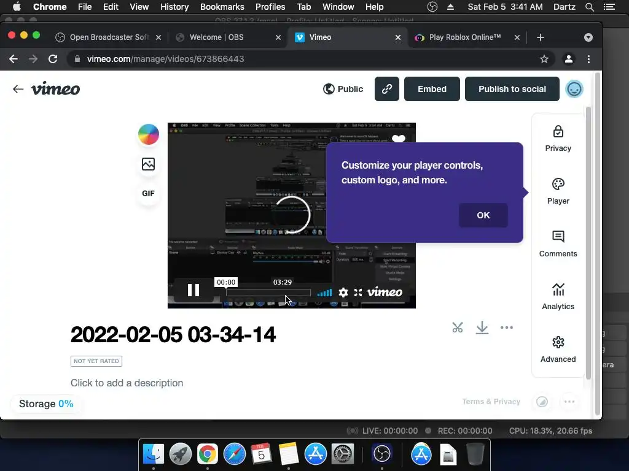This screenshot has height=471, width=629.
Task: Open the Apple menu
Action: (x=17, y=7)
